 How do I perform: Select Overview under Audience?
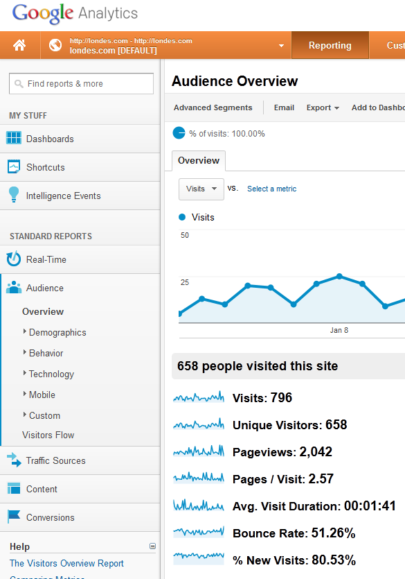coord(43,311)
